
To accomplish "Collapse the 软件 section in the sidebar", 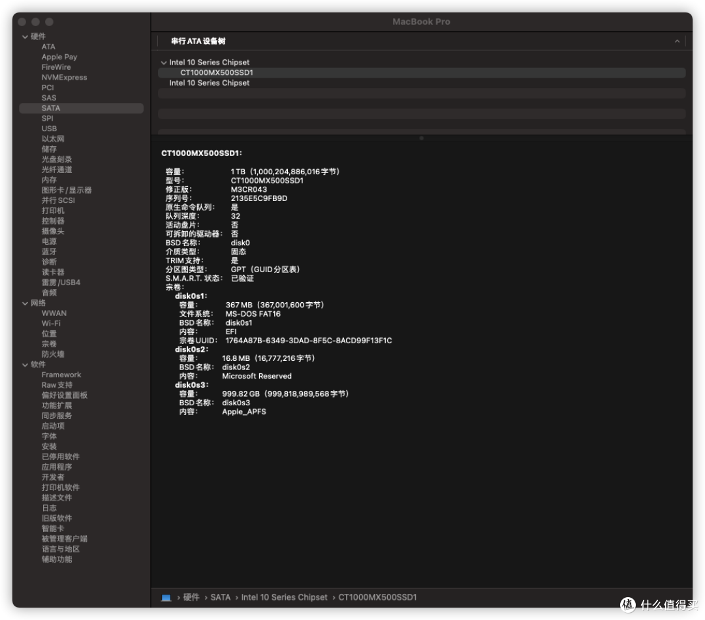I will [25, 364].
